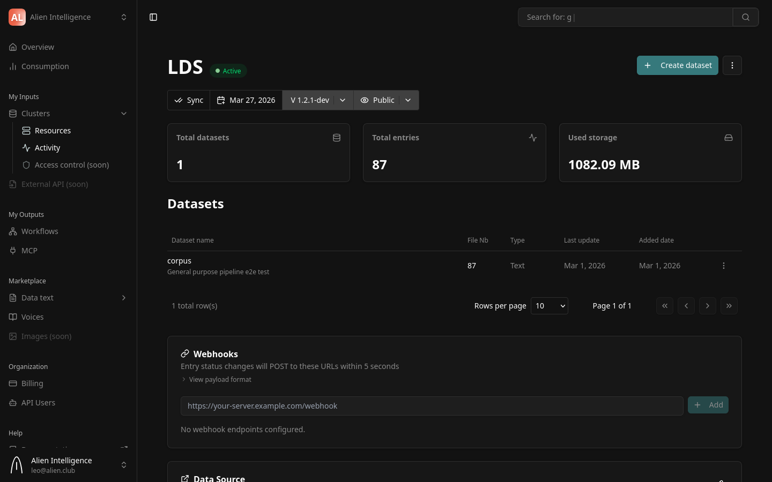
Task: Open the Activity view in sidebar
Action: [47, 147]
